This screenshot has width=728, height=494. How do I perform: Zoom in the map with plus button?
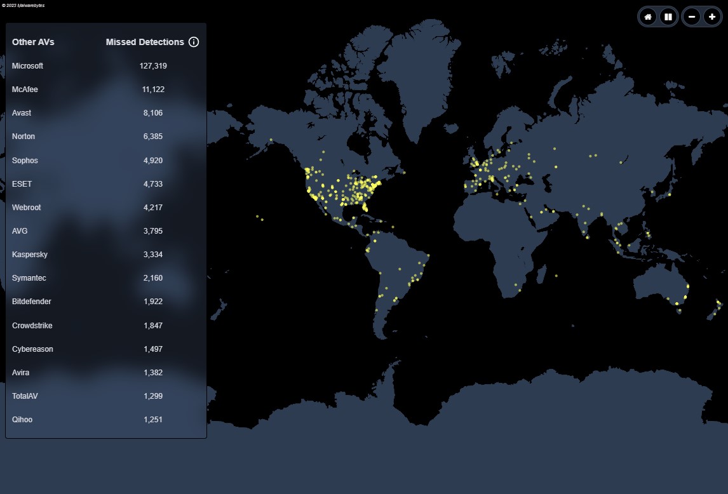pos(711,17)
